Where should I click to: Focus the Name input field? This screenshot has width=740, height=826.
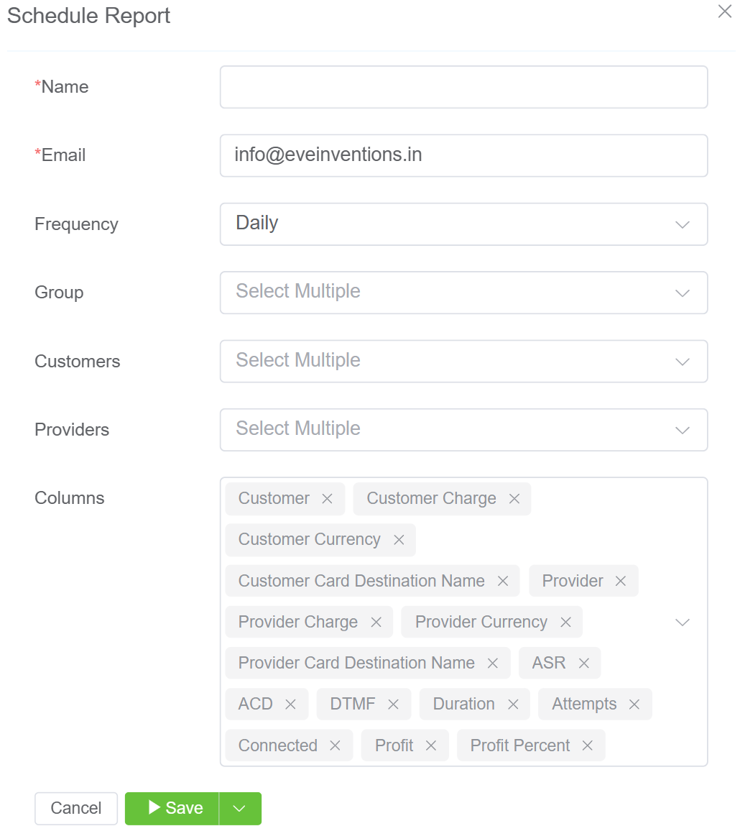[463, 87]
